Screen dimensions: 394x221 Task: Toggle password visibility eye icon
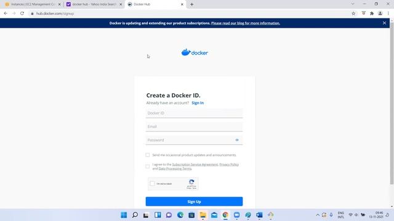[237, 140]
